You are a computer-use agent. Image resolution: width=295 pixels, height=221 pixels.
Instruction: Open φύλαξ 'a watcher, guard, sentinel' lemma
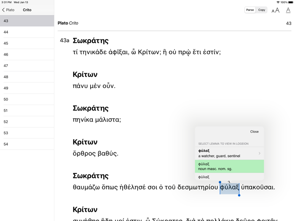pyautogui.click(x=229, y=153)
